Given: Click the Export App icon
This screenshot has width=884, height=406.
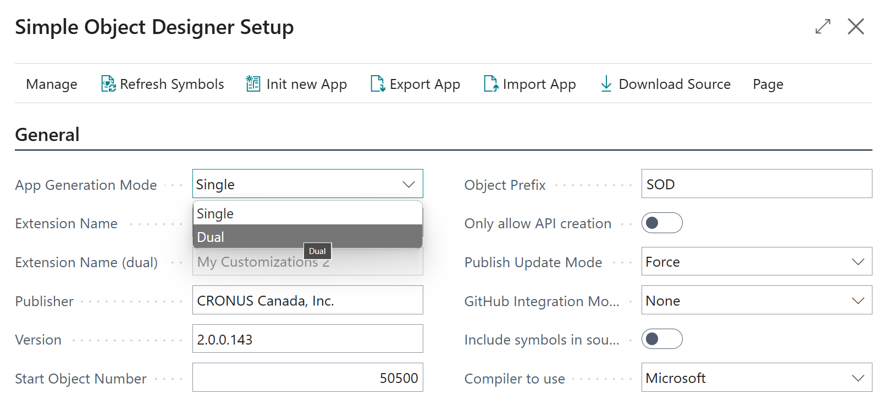Looking at the screenshot, I should 377,84.
